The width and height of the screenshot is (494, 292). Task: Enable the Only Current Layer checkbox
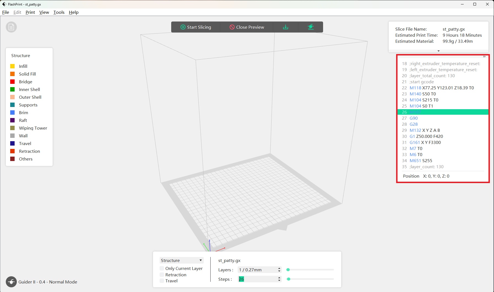[x=162, y=268]
